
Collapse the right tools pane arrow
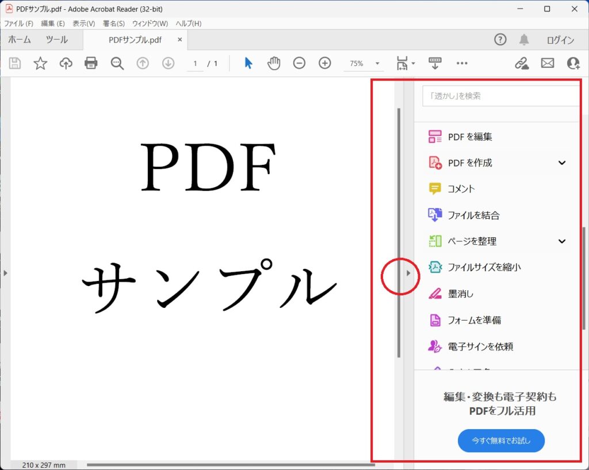408,273
